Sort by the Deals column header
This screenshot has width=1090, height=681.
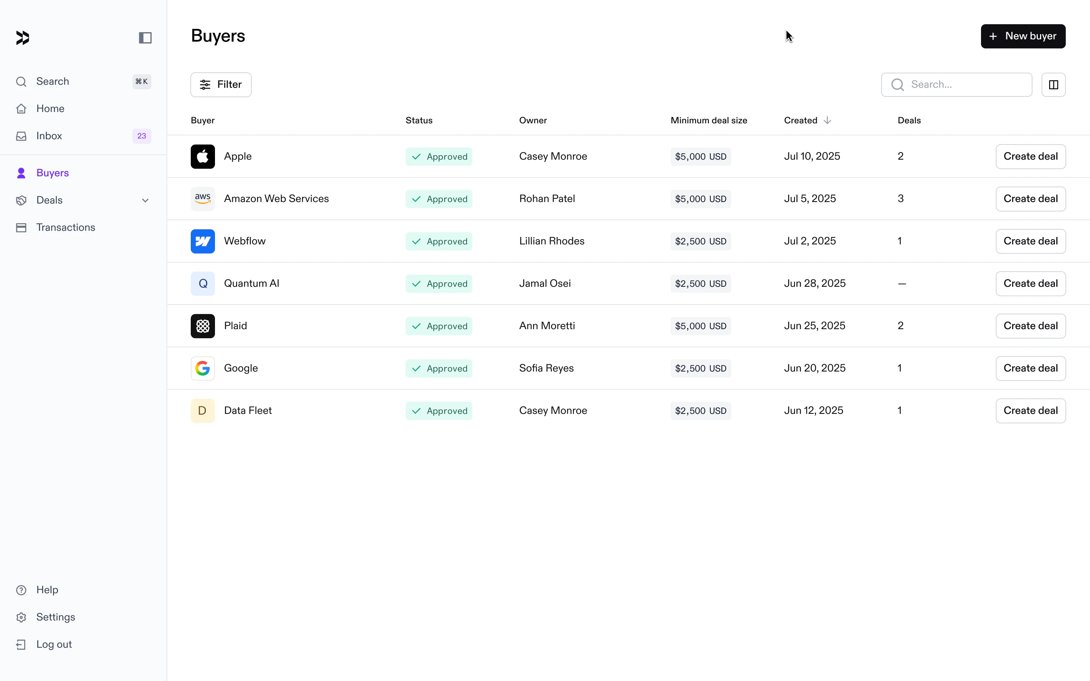pos(909,120)
